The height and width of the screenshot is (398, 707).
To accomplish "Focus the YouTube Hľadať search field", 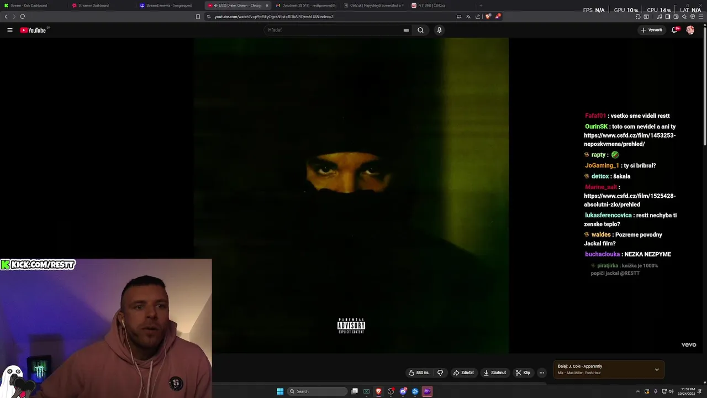I will 334,30.
